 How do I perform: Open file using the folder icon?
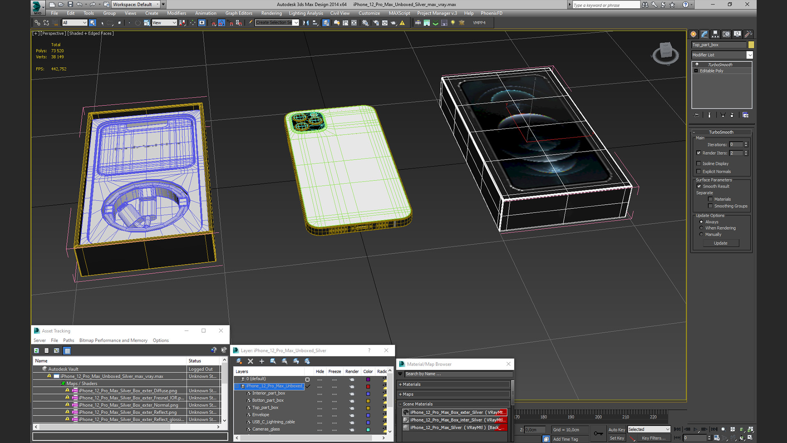click(x=61, y=5)
